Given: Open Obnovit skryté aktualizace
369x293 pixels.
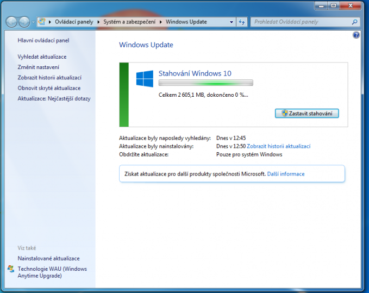Looking at the screenshot, I should pyautogui.click(x=49, y=88).
